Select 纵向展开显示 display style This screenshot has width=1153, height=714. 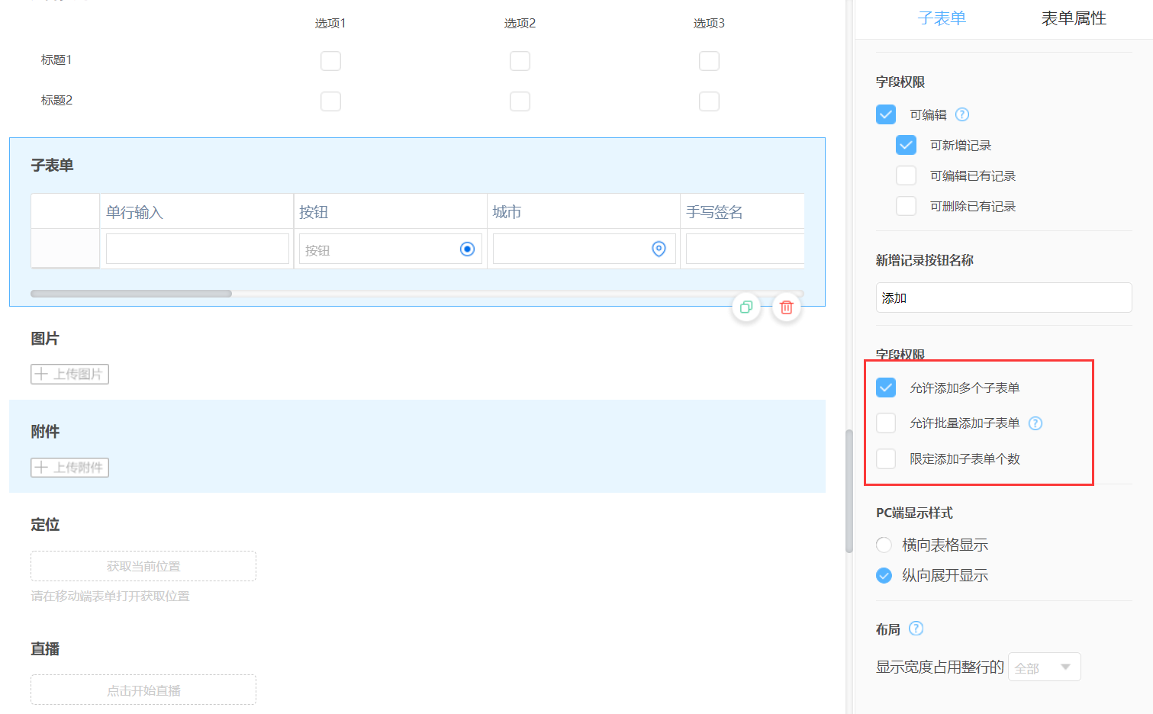(x=884, y=575)
